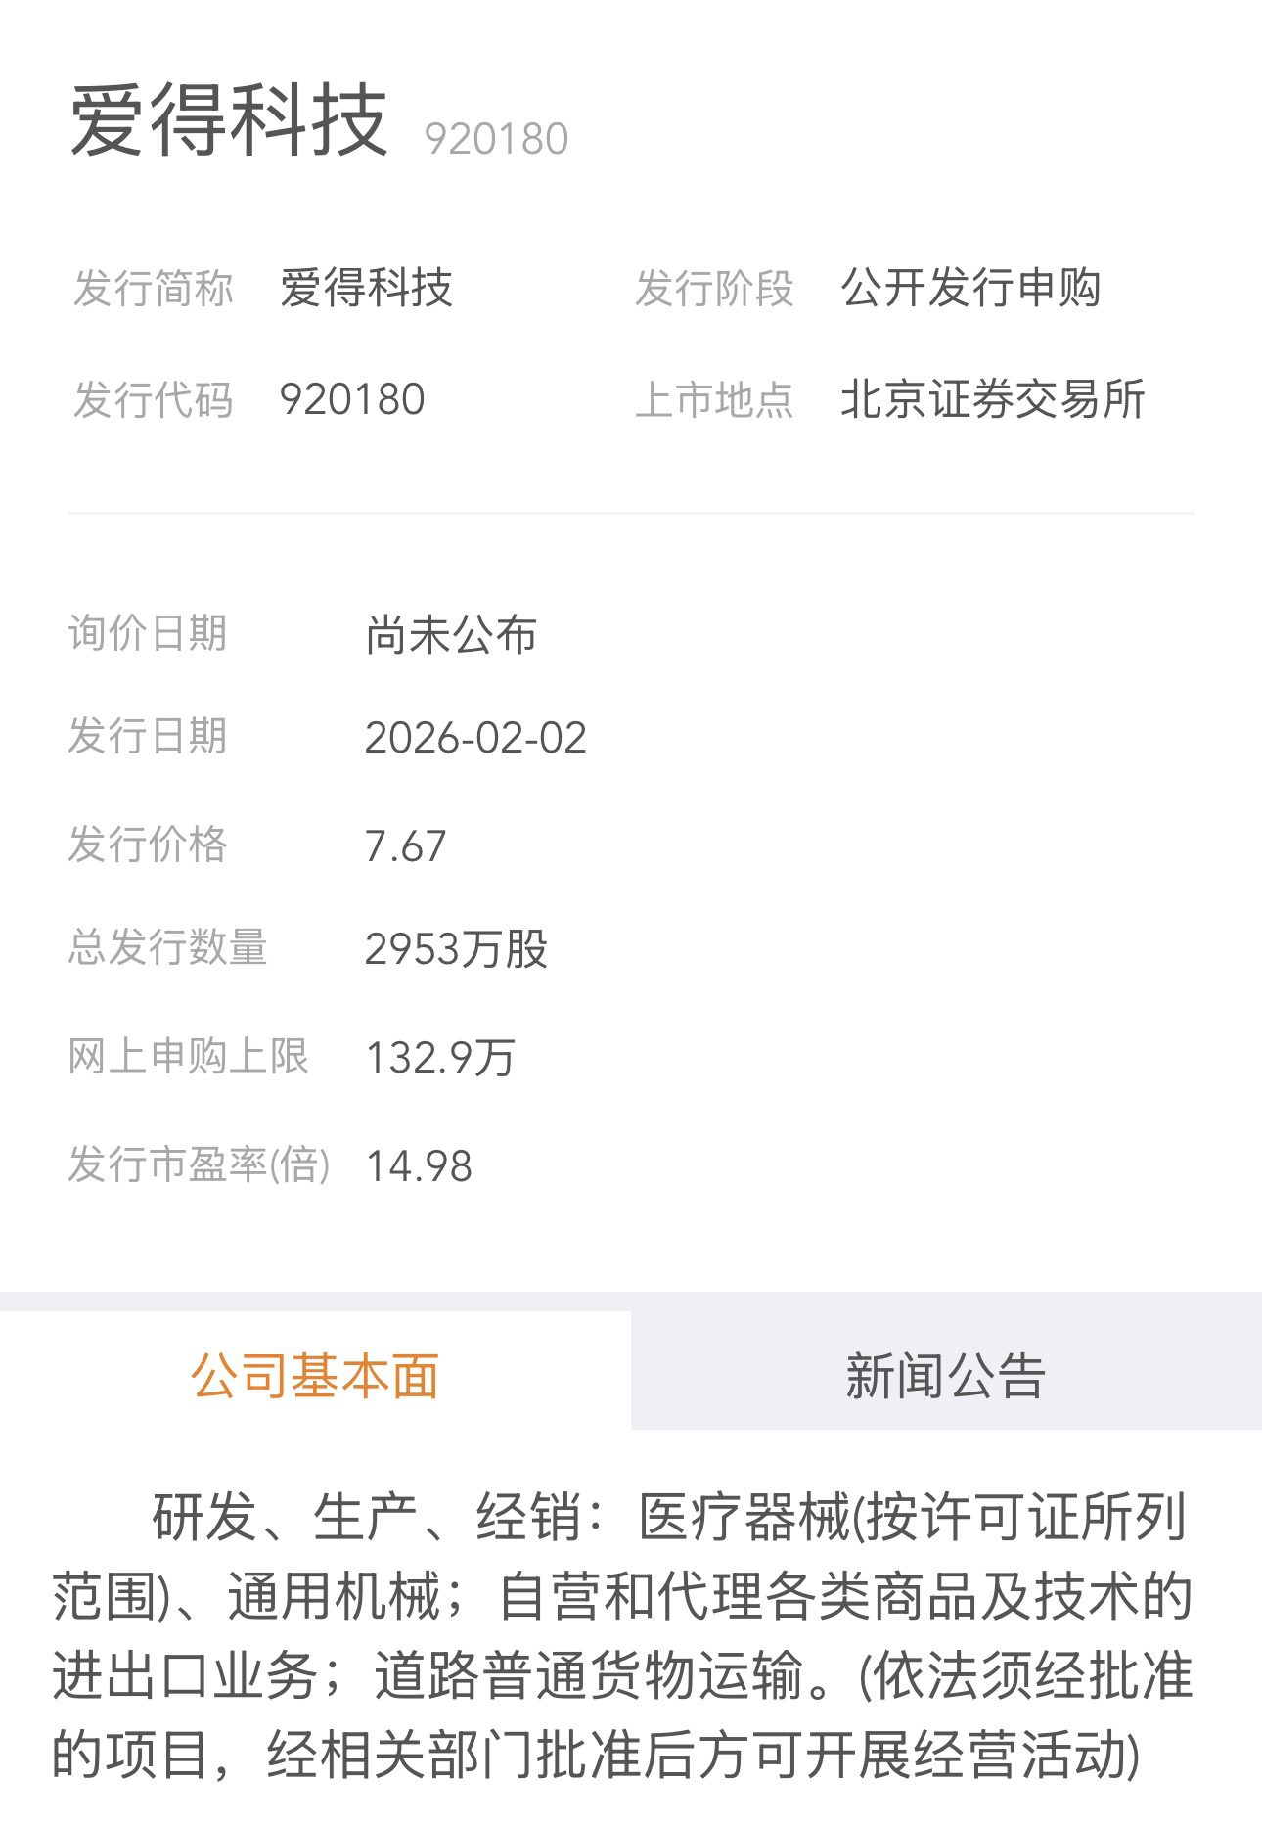Select the 公司基本面 tab

pos(315,1375)
